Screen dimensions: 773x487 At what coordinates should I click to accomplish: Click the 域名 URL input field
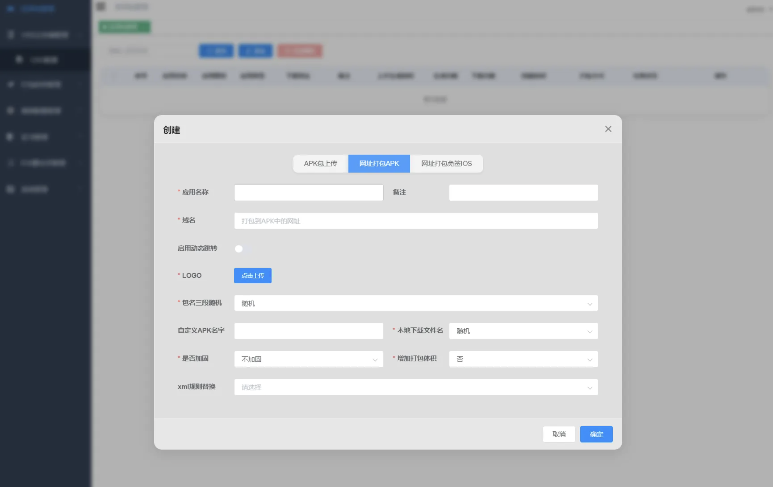[x=416, y=221]
